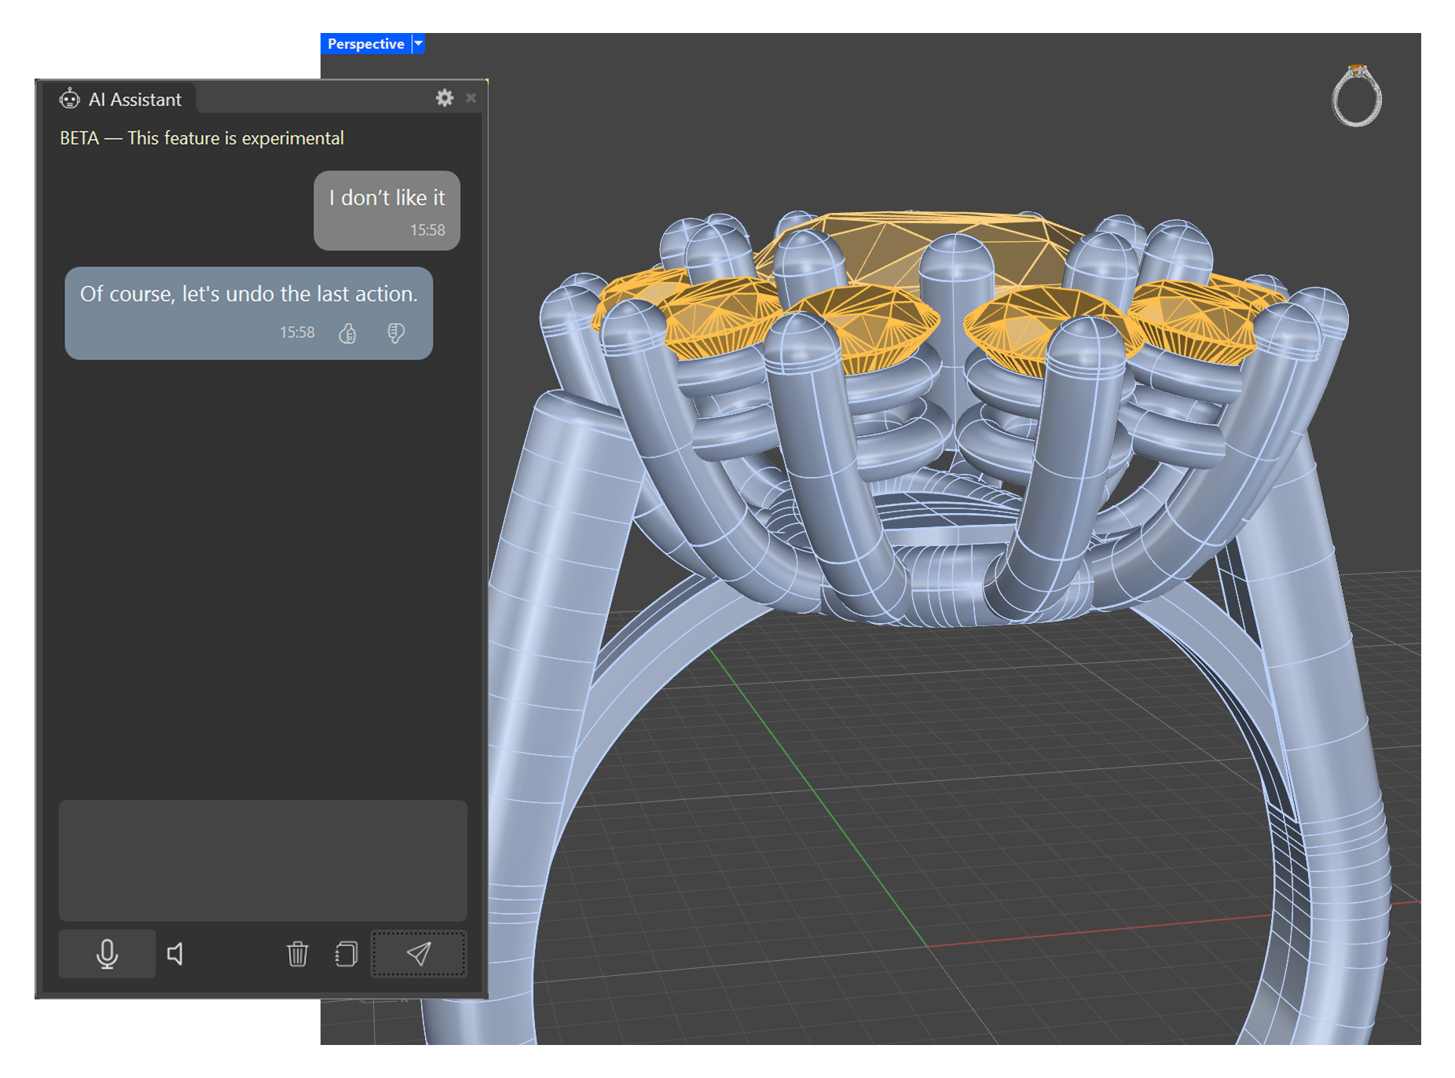Click the ring preview thumbnail in viewport corner

[1357, 96]
